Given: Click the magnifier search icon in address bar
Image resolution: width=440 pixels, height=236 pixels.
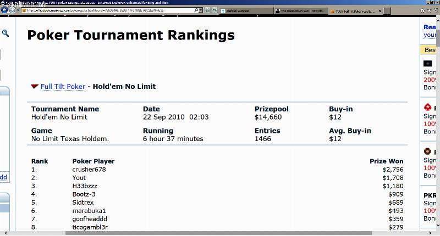Looking at the screenshot, I should (196, 10).
